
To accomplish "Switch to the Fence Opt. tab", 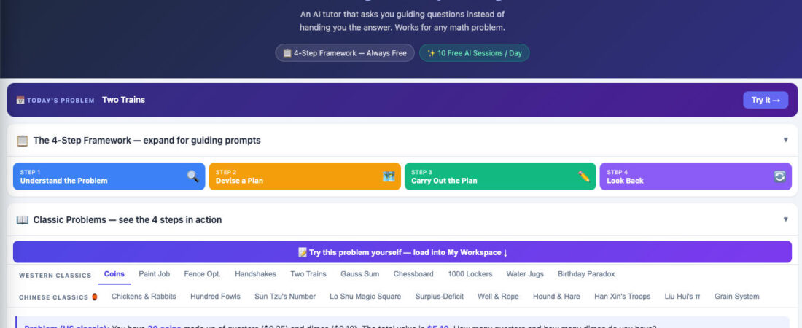I will tap(202, 274).
